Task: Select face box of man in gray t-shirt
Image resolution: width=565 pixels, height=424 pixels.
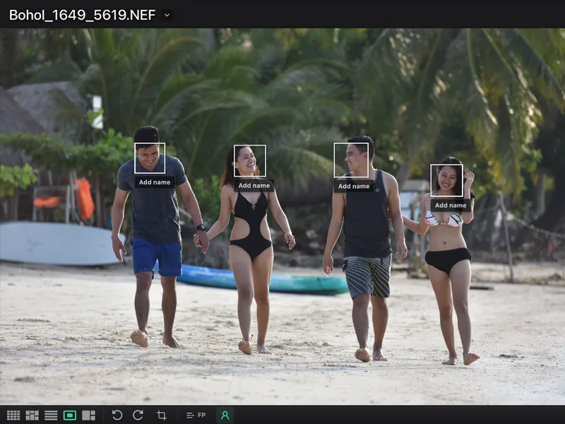Action: [x=150, y=158]
